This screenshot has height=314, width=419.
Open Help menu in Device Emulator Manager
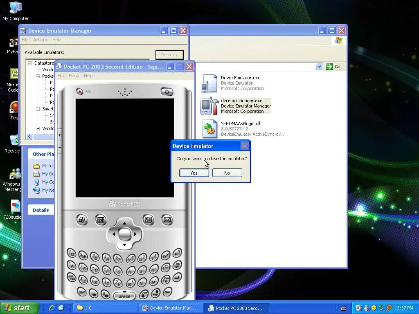(x=56, y=40)
